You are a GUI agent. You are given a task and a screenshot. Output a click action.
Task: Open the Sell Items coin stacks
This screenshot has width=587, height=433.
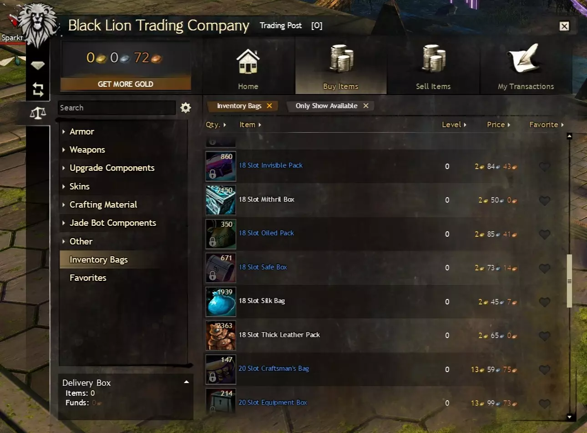[433, 59]
